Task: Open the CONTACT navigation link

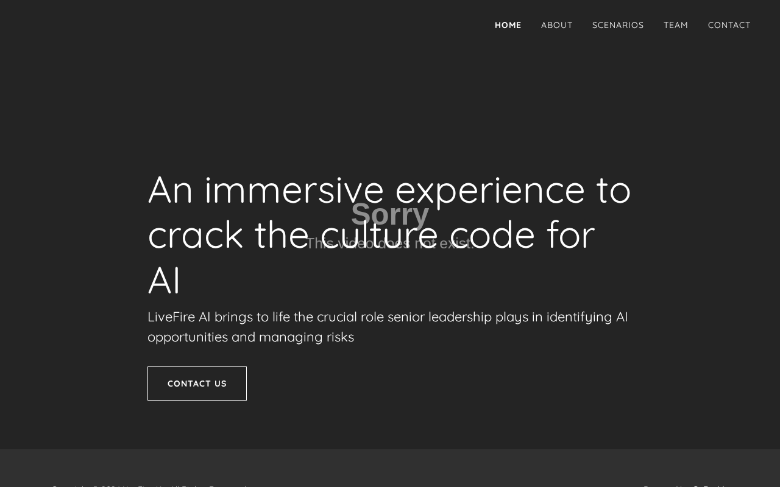Action: point(729,25)
